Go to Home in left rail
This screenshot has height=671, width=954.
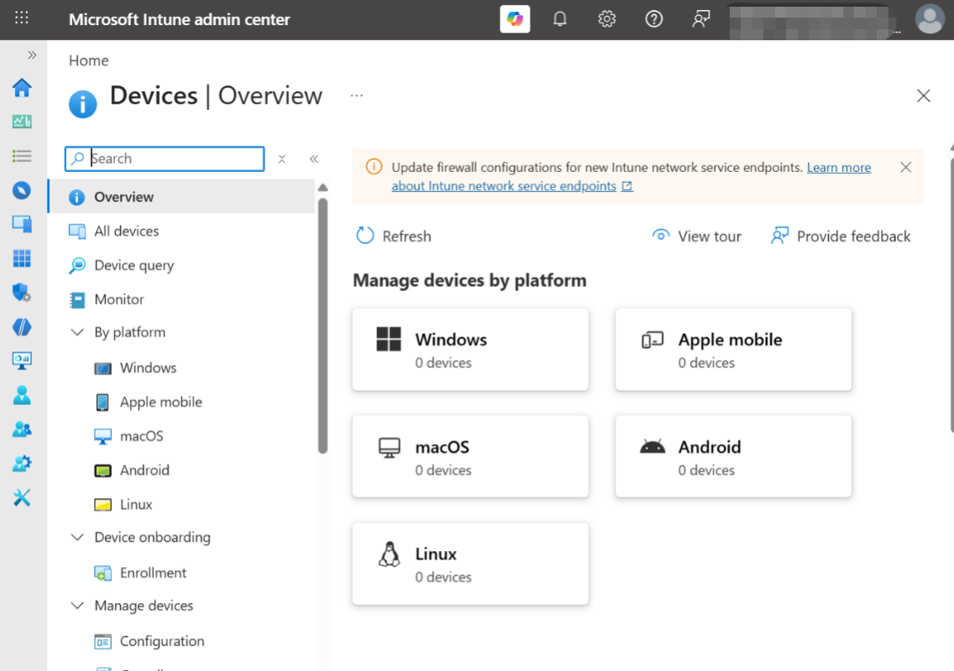(22, 88)
